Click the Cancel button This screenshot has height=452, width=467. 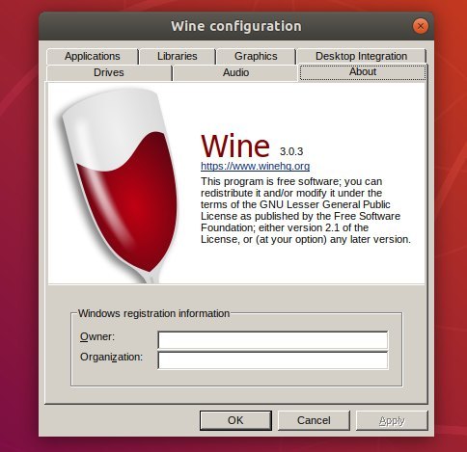(314, 420)
